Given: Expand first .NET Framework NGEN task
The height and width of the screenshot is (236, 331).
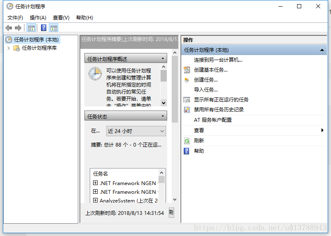Looking at the screenshot, I should pos(96,183).
